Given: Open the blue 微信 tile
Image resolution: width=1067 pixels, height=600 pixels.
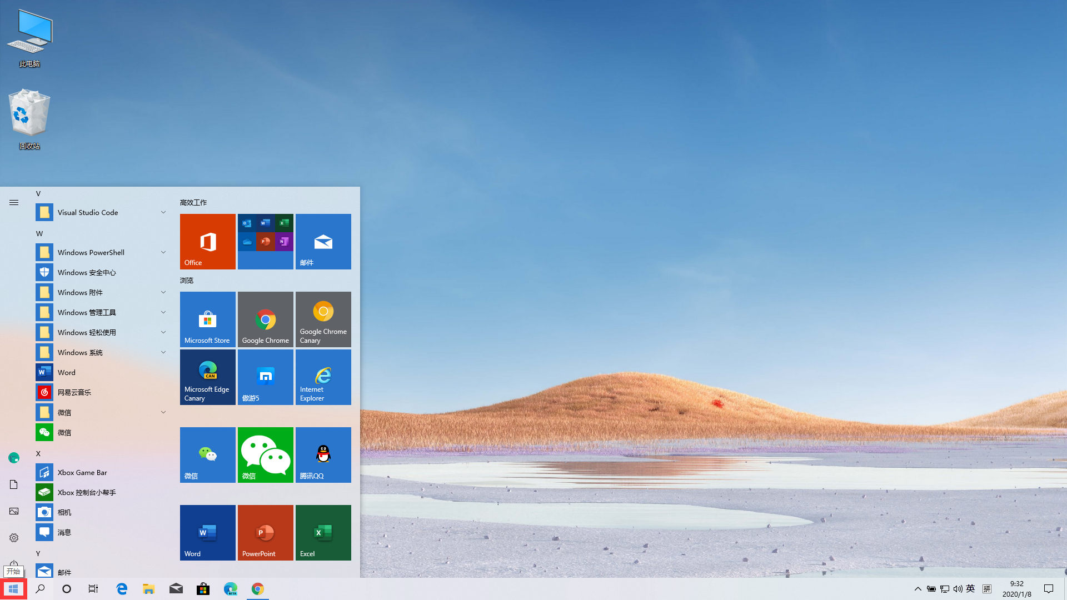Looking at the screenshot, I should [207, 455].
